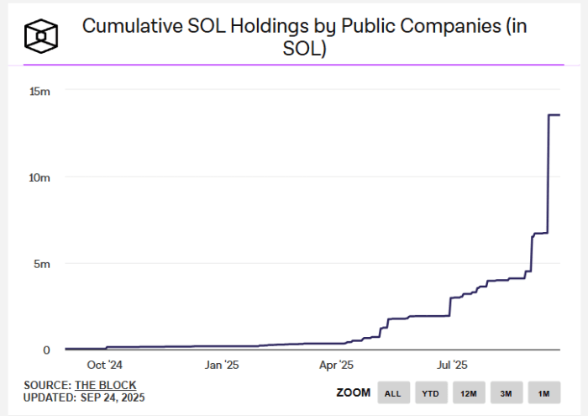Open THE BLOCK source link
The height and width of the screenshot is (416, 588).
[98, 385]
